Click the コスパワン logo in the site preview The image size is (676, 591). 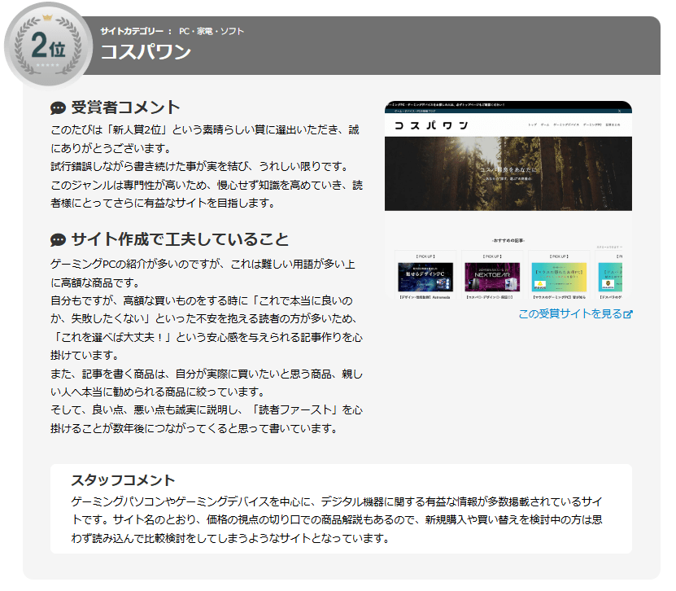pos(431,125)
